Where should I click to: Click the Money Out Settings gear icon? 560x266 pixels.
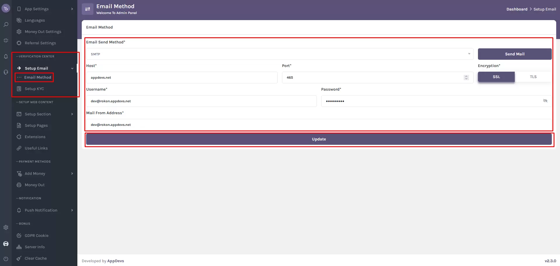pos(19,31)
